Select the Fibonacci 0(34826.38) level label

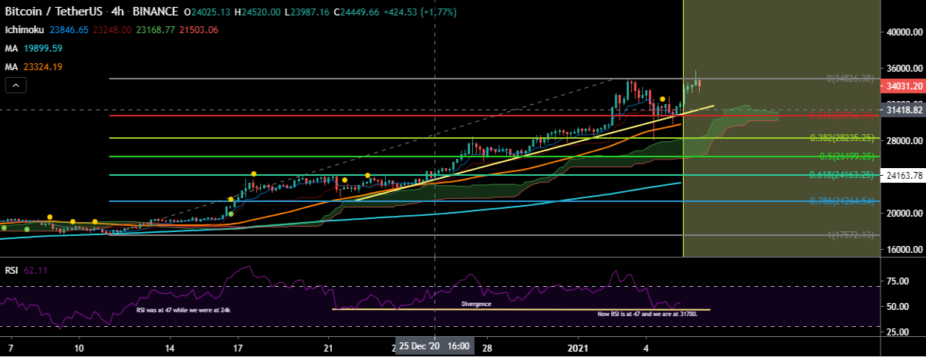(x=849, y=79)
